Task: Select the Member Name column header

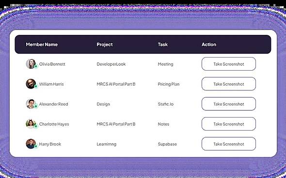Action: tap(42, 44)
